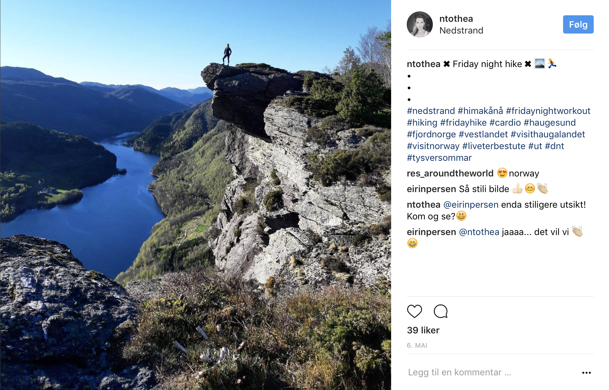Open the @ntothea mention in last comment
This screenshot has height=390, width=609.
tap(479, 232)
